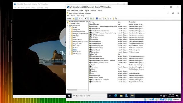The width and height of the screenshot is (183, 103).
Task: Click right arrow of tree pane scrollbar
Action: click(x=87, y=90)
